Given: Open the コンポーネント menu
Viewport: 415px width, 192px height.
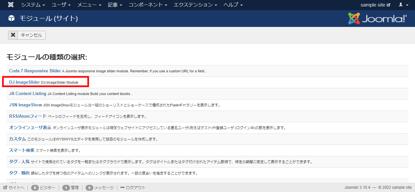Looking at the screenshot, I should point(148,5).
